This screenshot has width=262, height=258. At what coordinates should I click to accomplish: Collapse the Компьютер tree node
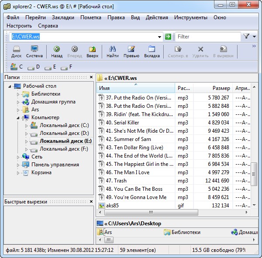coord(18,118)
